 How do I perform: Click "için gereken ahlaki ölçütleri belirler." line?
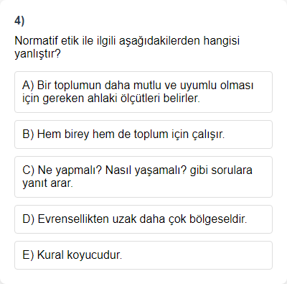pyautogui.click(x=111, y=99)
